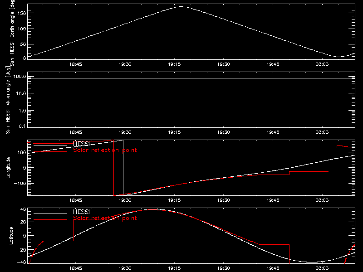
Task: Click 19:15 under the Longitude plot
Action: 174,200
